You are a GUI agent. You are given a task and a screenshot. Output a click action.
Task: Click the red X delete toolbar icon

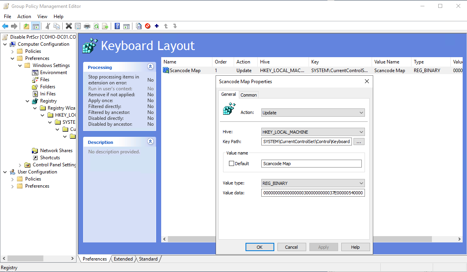click(69, 26)
